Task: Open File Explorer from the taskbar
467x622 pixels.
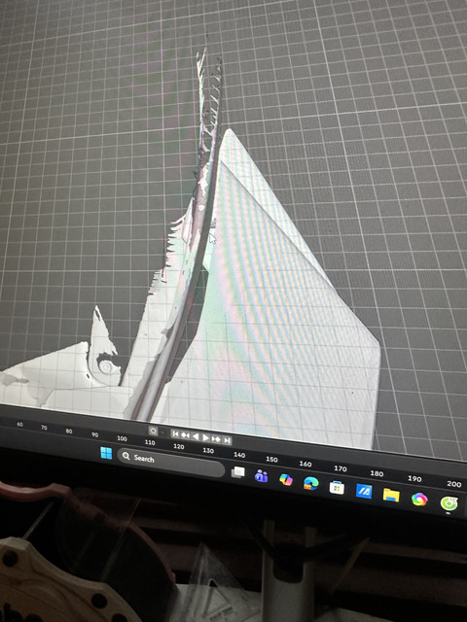Action: coord(391,495)
